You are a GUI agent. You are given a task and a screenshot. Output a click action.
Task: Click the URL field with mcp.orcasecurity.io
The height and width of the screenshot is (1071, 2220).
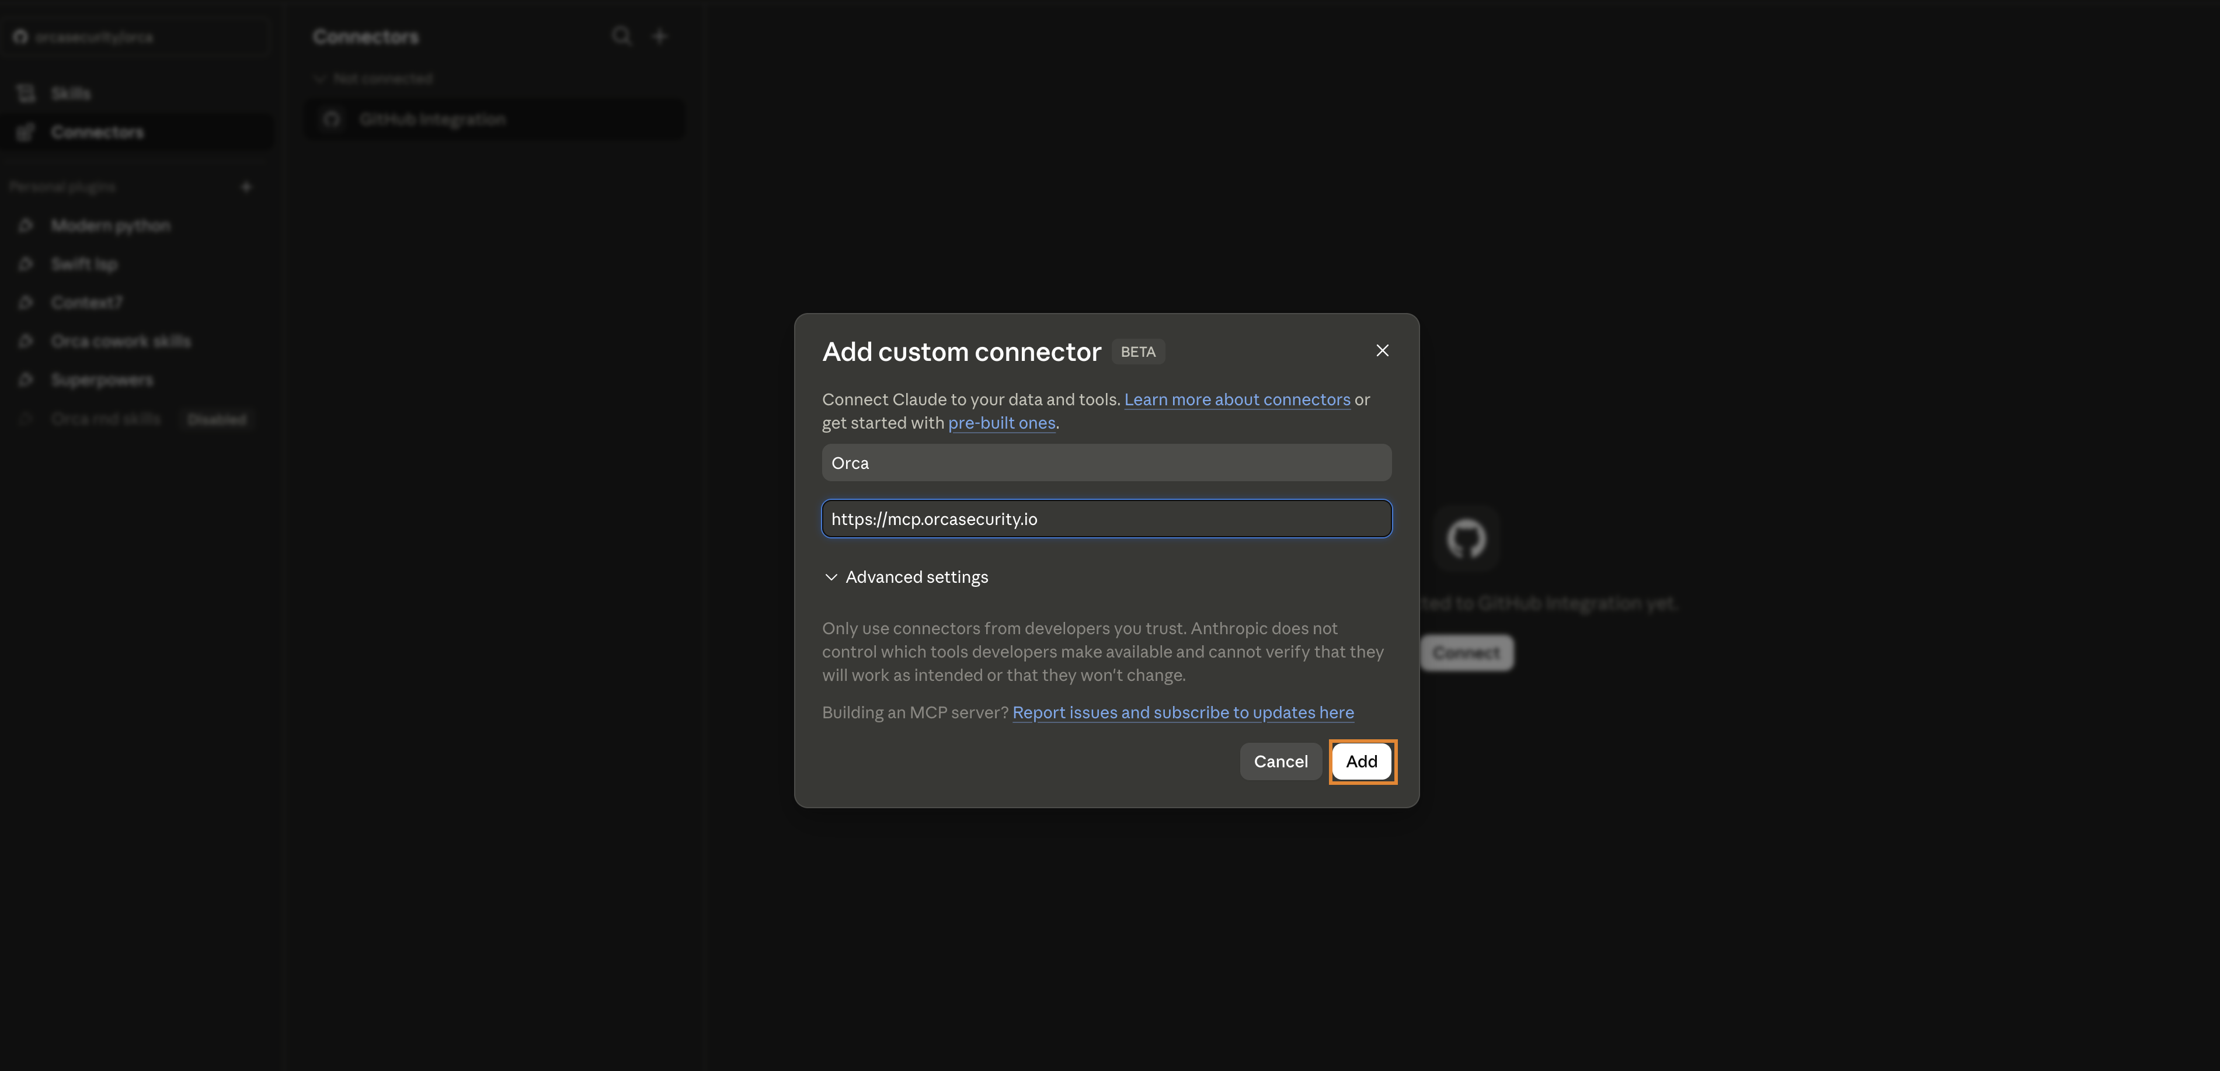pos(1106,519)
